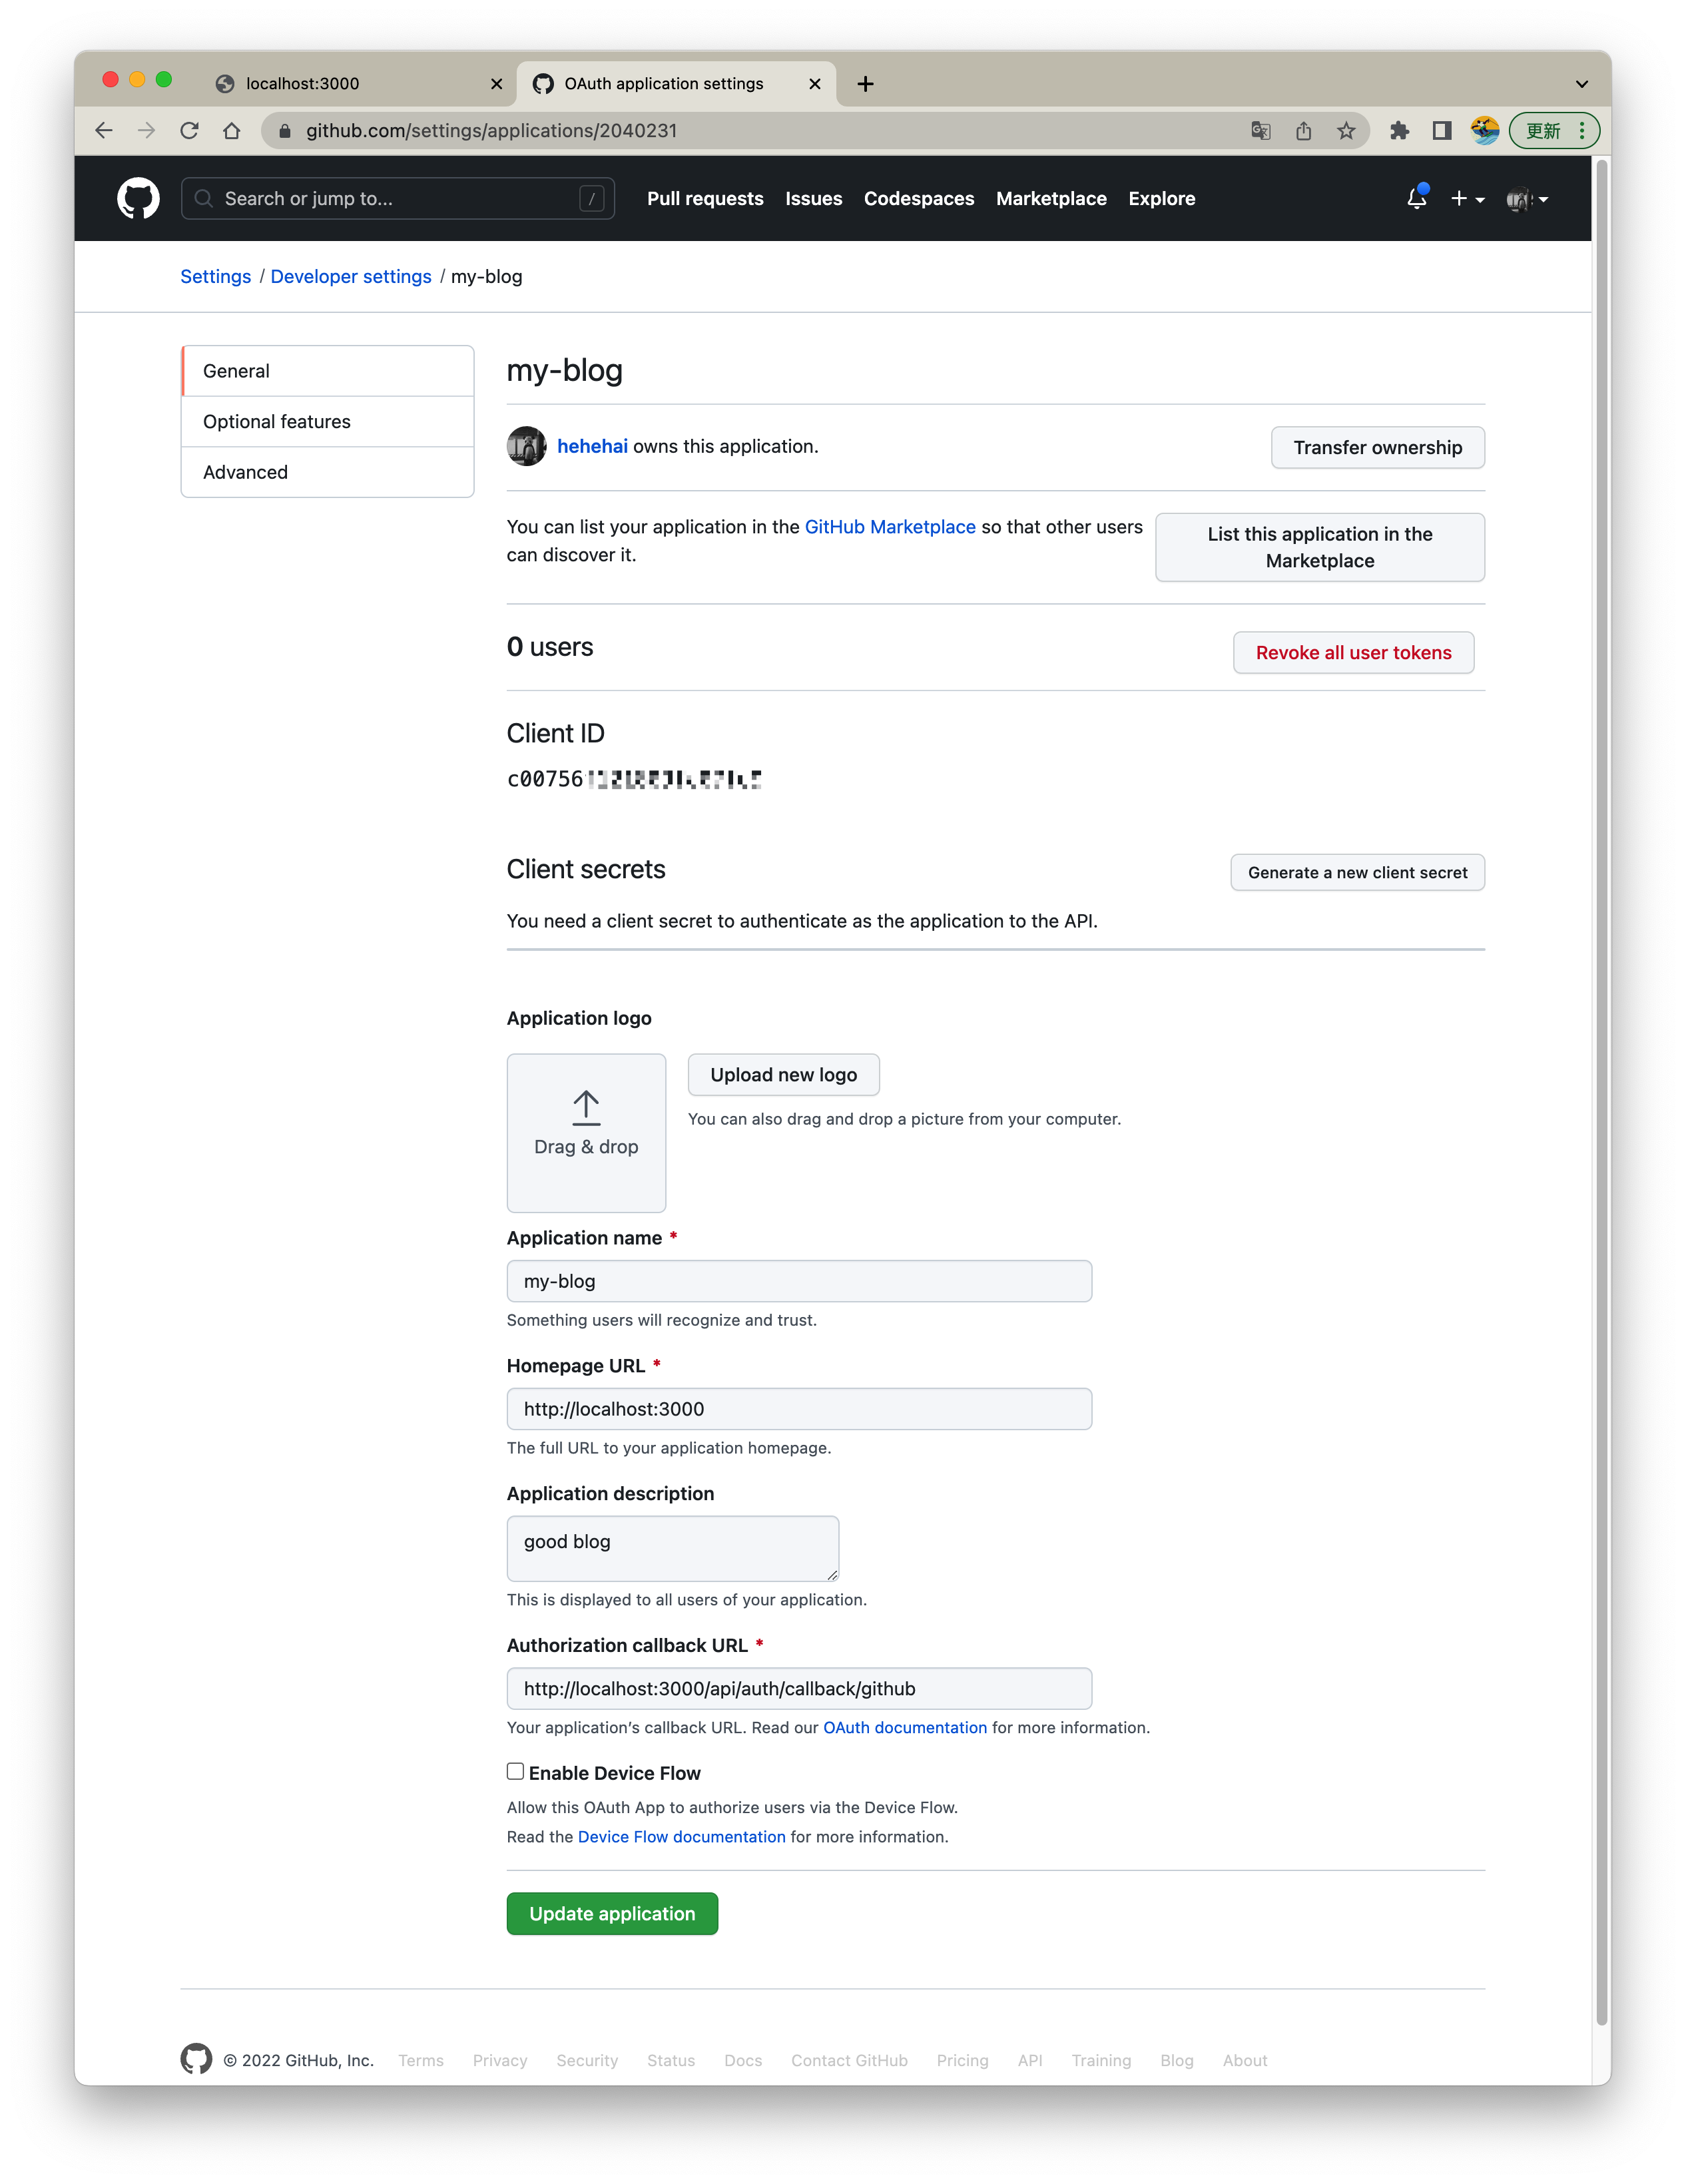The image size is (1686, 2184).
Task: Open Codespaces in header nav
Action: coord(919,199)
